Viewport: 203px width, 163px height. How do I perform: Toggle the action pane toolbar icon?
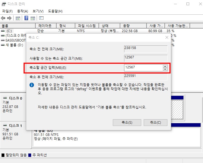(33, 18)
